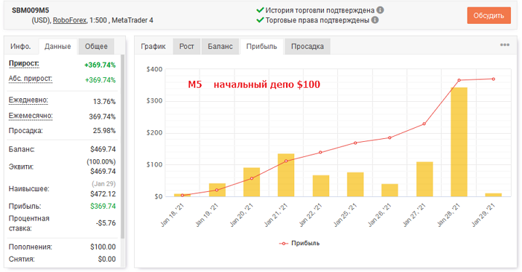Select the Общее tab
This screenshot has width=522, height=272.
tap(96, 47)
